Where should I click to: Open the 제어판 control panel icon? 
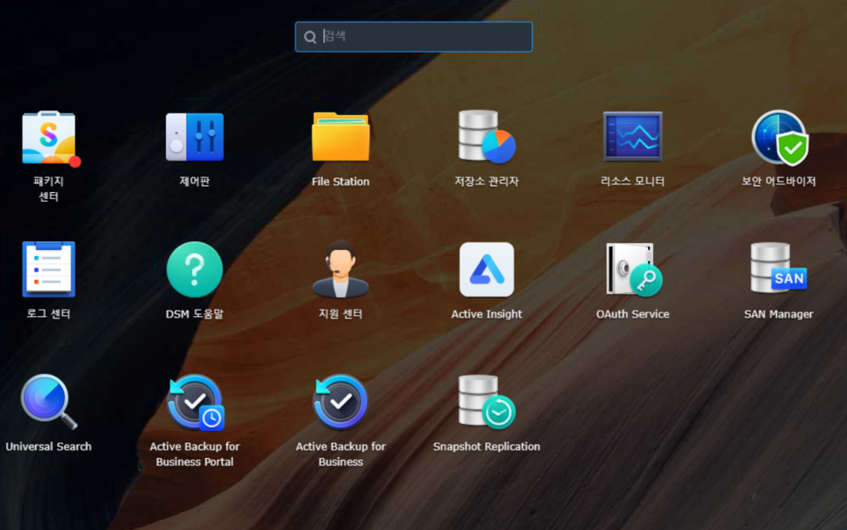(x=195, y=137)
